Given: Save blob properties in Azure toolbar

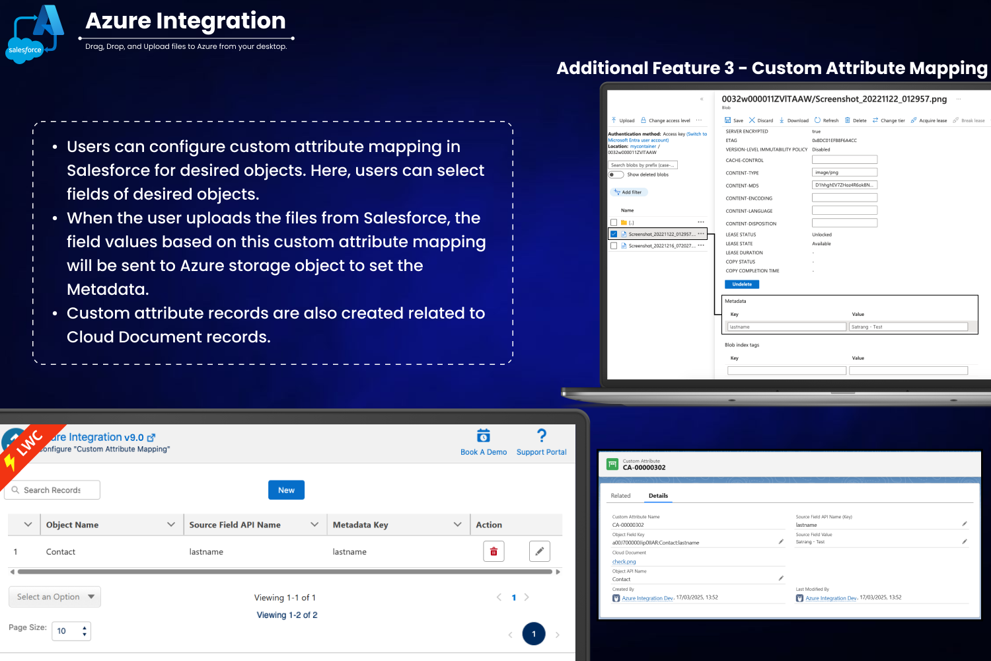Looking at the screenshot, I should (734, 120).
